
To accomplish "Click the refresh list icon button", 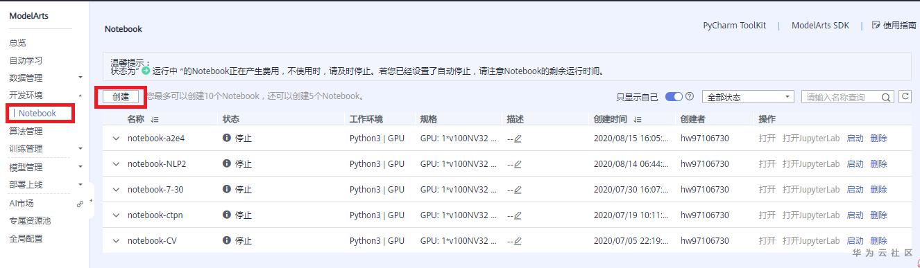I will (905, 97).
